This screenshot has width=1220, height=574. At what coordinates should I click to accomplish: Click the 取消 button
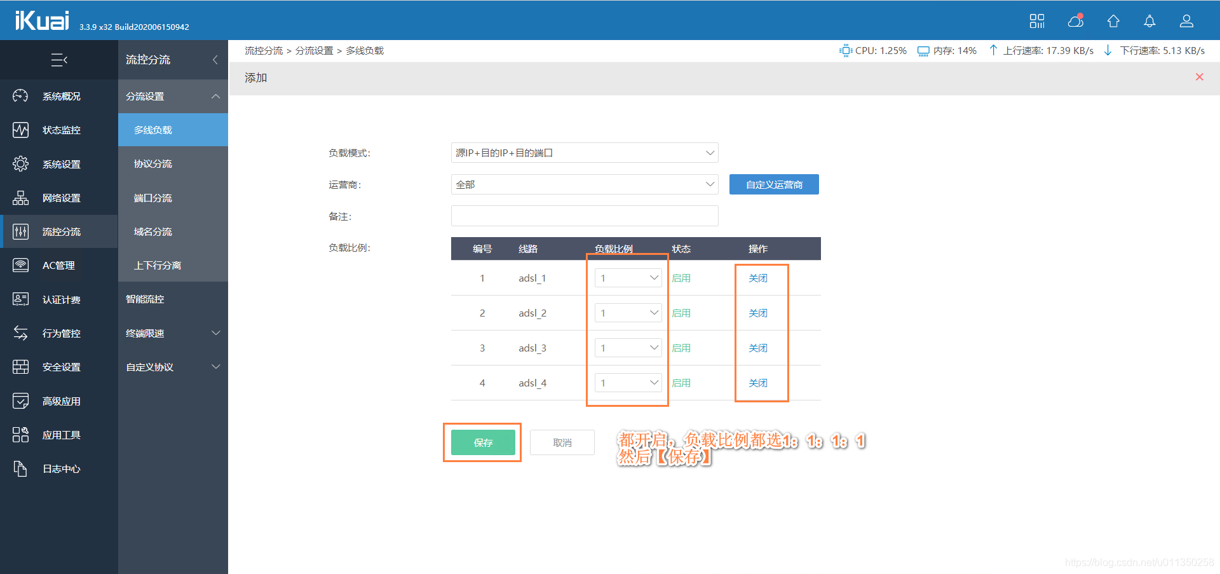tap(562, 442)
